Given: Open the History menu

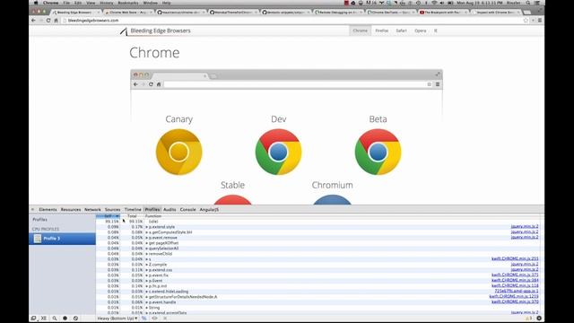Looking at the screenshot, I should 107,3.
